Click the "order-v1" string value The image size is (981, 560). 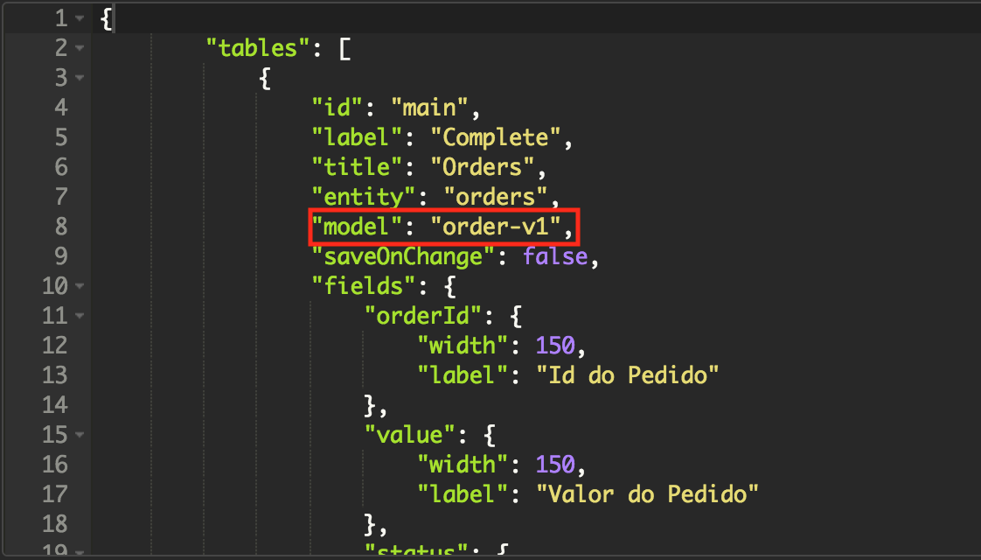click(495, 226)
